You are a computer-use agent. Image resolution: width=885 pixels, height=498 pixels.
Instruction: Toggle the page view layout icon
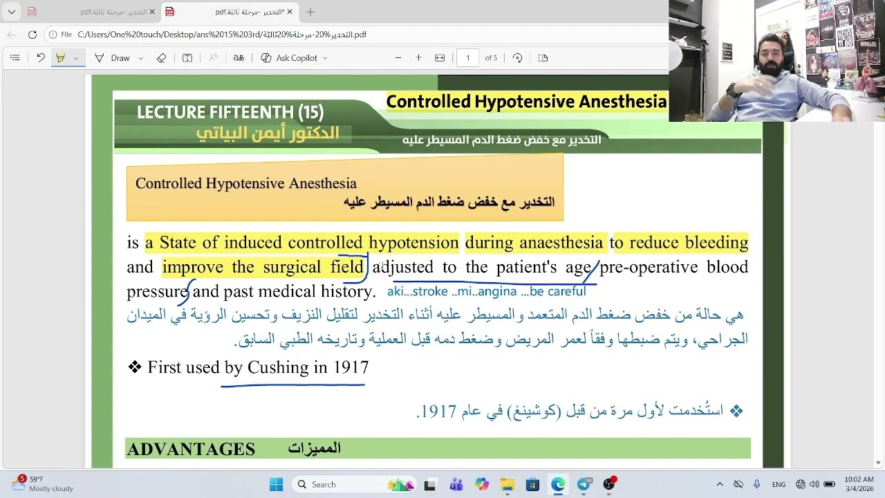543,58
